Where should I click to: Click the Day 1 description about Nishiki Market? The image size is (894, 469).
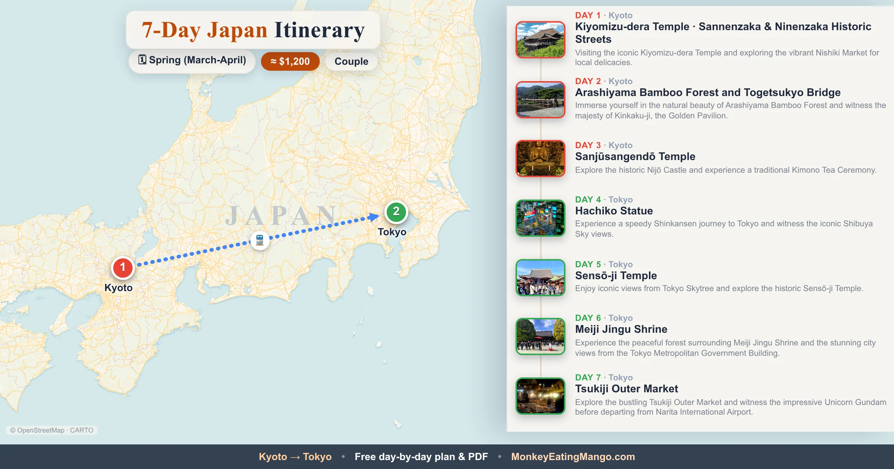(x=727, y=58)
